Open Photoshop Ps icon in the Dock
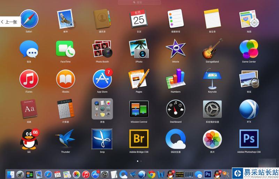Image resolution: width=279 pixels, height=179 pixels. 208,174
